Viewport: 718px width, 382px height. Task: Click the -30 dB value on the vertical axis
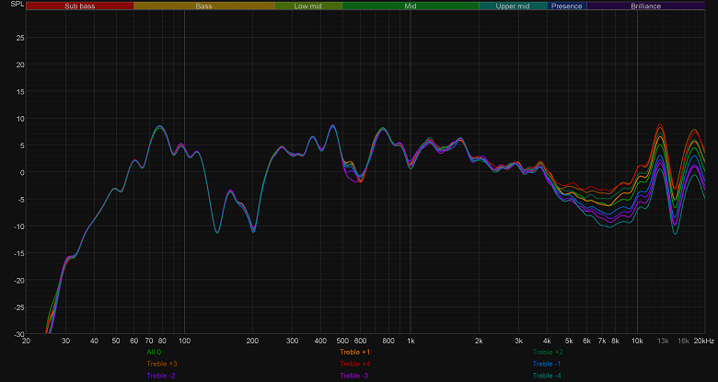click(18, 334)
